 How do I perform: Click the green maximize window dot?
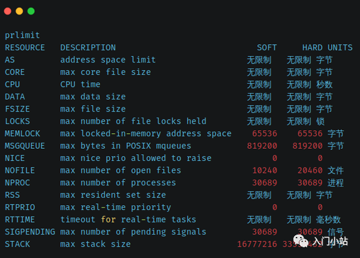tap(31, 11)
